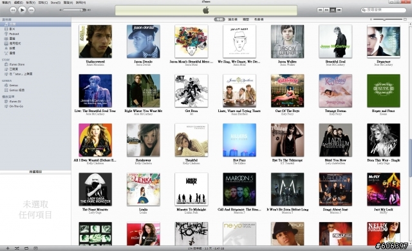412x251 pixels.
Task: Select the Minutes To Midnight album
Action: [x=191, y=189]
